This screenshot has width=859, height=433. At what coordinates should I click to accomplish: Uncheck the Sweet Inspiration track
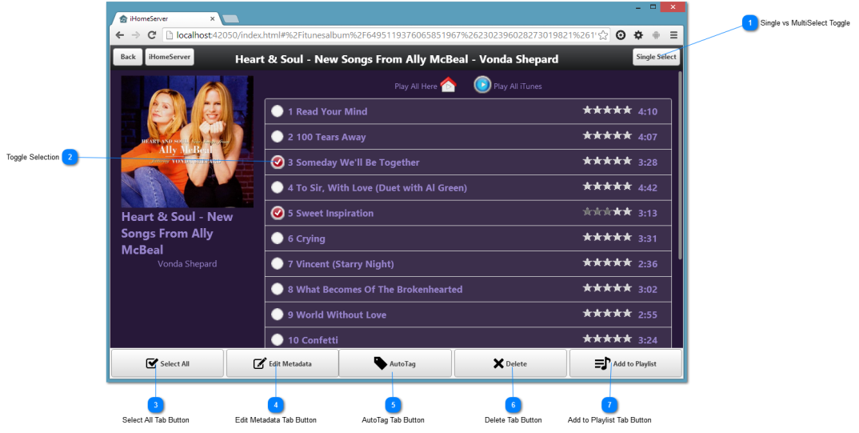click(x=278, y=213)
